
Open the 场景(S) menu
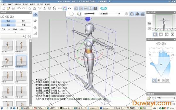[33, 4]
